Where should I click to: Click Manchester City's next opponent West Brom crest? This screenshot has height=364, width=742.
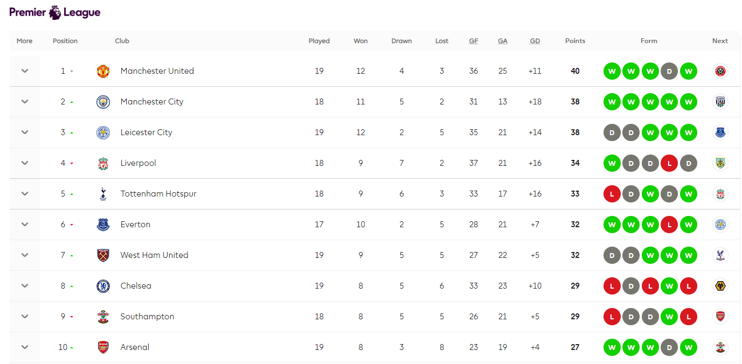(x=720, y=102)
